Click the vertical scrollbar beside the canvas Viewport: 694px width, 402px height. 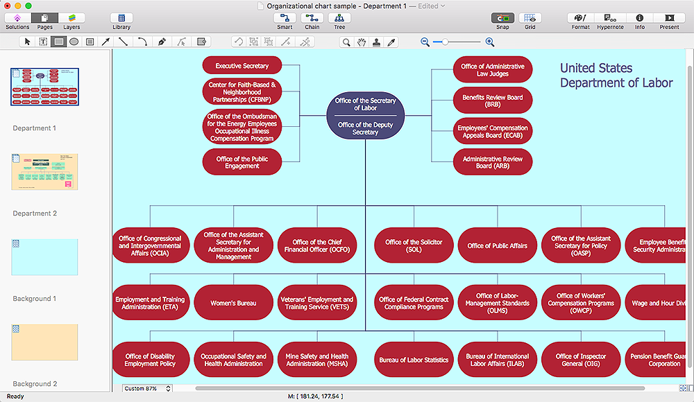[690, 217]
